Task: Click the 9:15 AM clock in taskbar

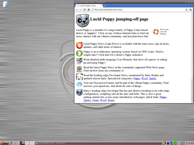Action: coord(190,143)
